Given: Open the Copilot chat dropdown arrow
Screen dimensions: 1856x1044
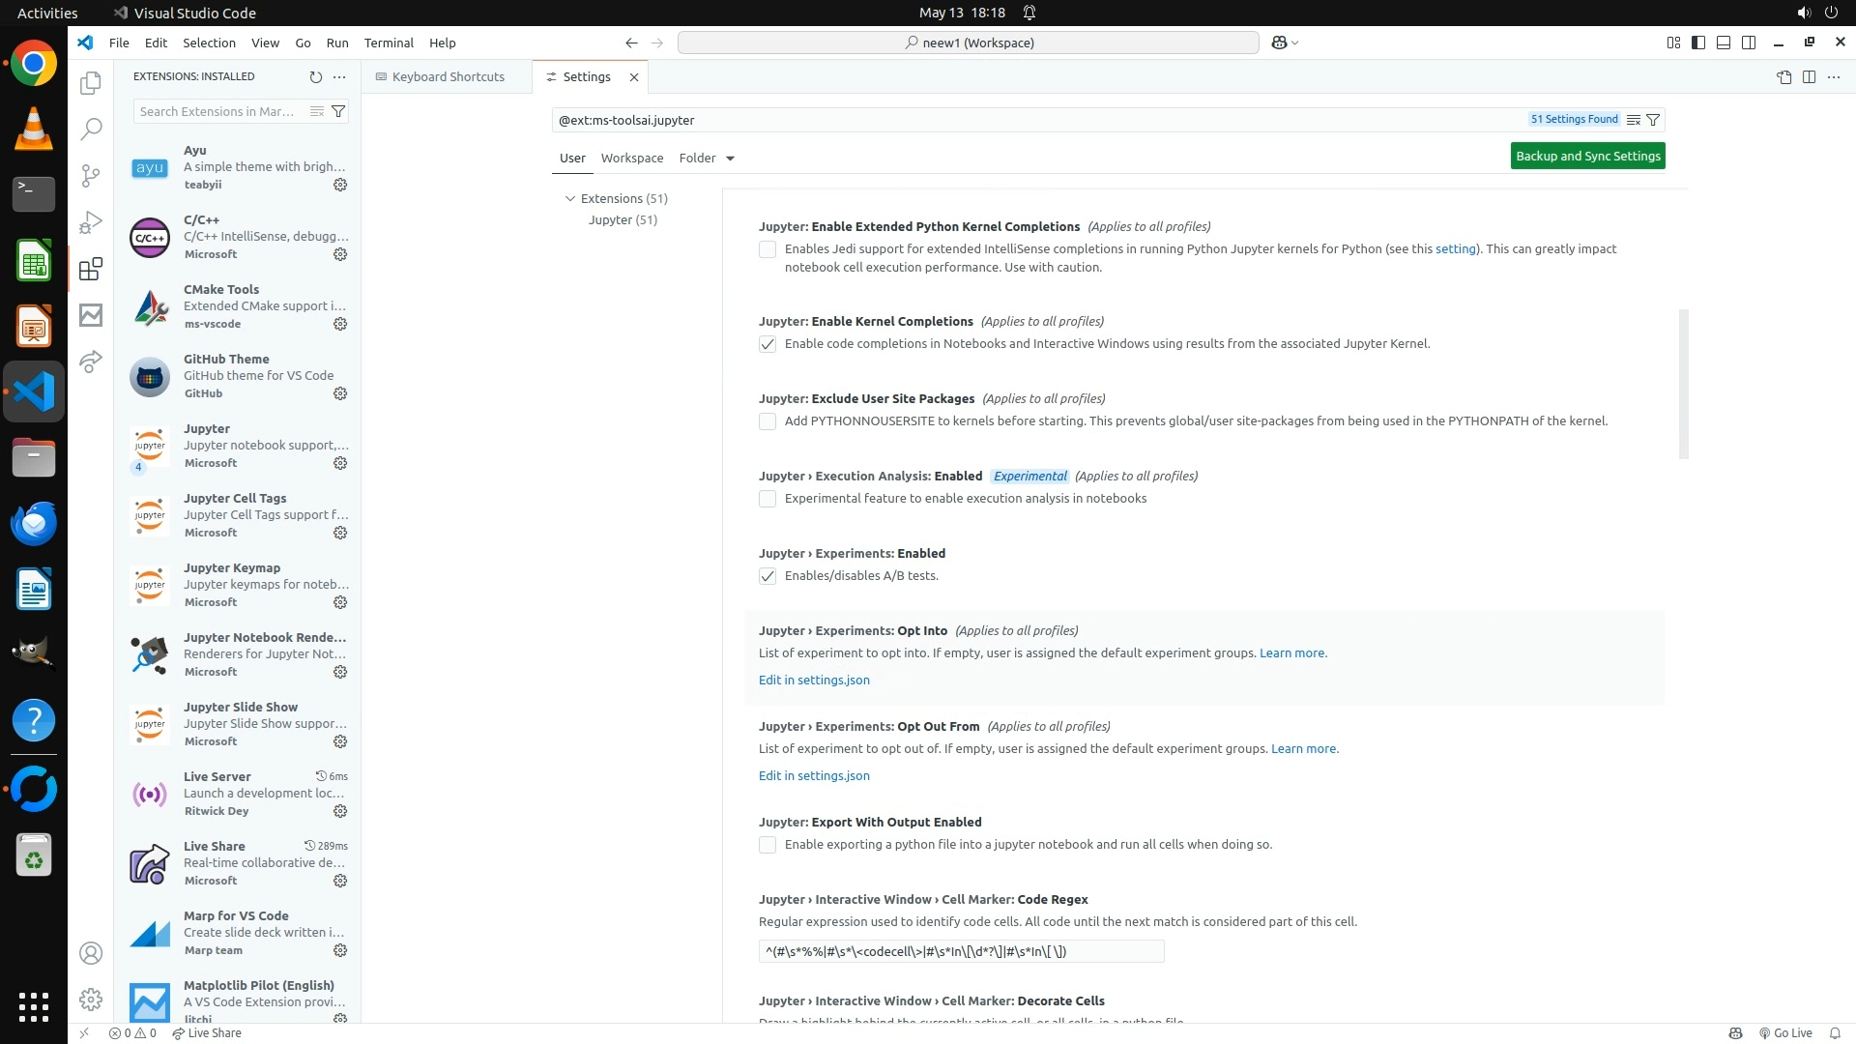Looking at the screenshot, I should pos(1295,43).
